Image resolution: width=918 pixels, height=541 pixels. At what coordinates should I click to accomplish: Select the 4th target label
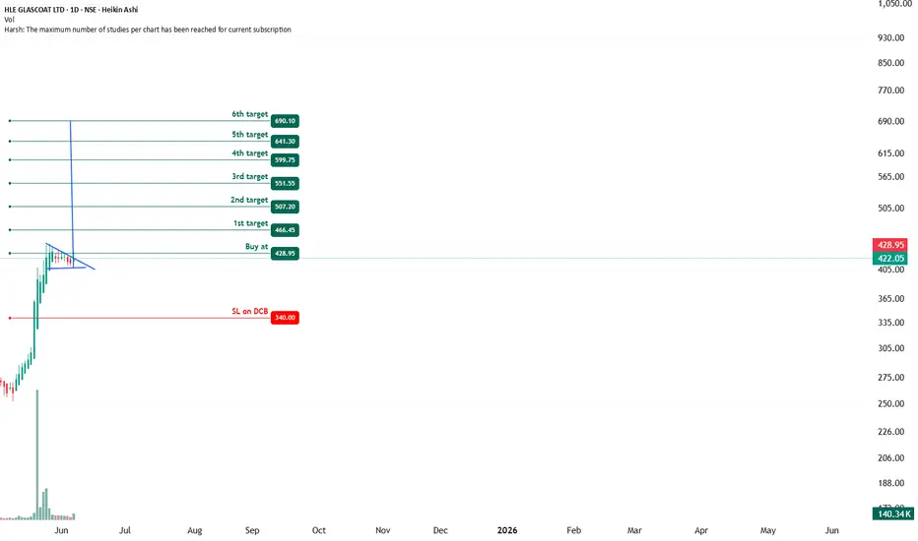[x=249, y=153]
